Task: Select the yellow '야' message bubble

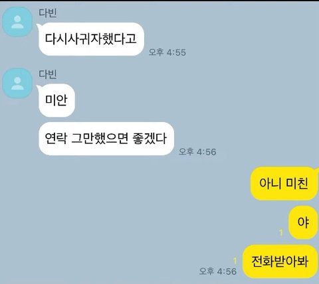Action: coord(303,222)
